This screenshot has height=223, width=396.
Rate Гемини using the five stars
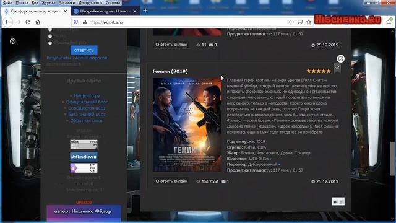(319, 71)
